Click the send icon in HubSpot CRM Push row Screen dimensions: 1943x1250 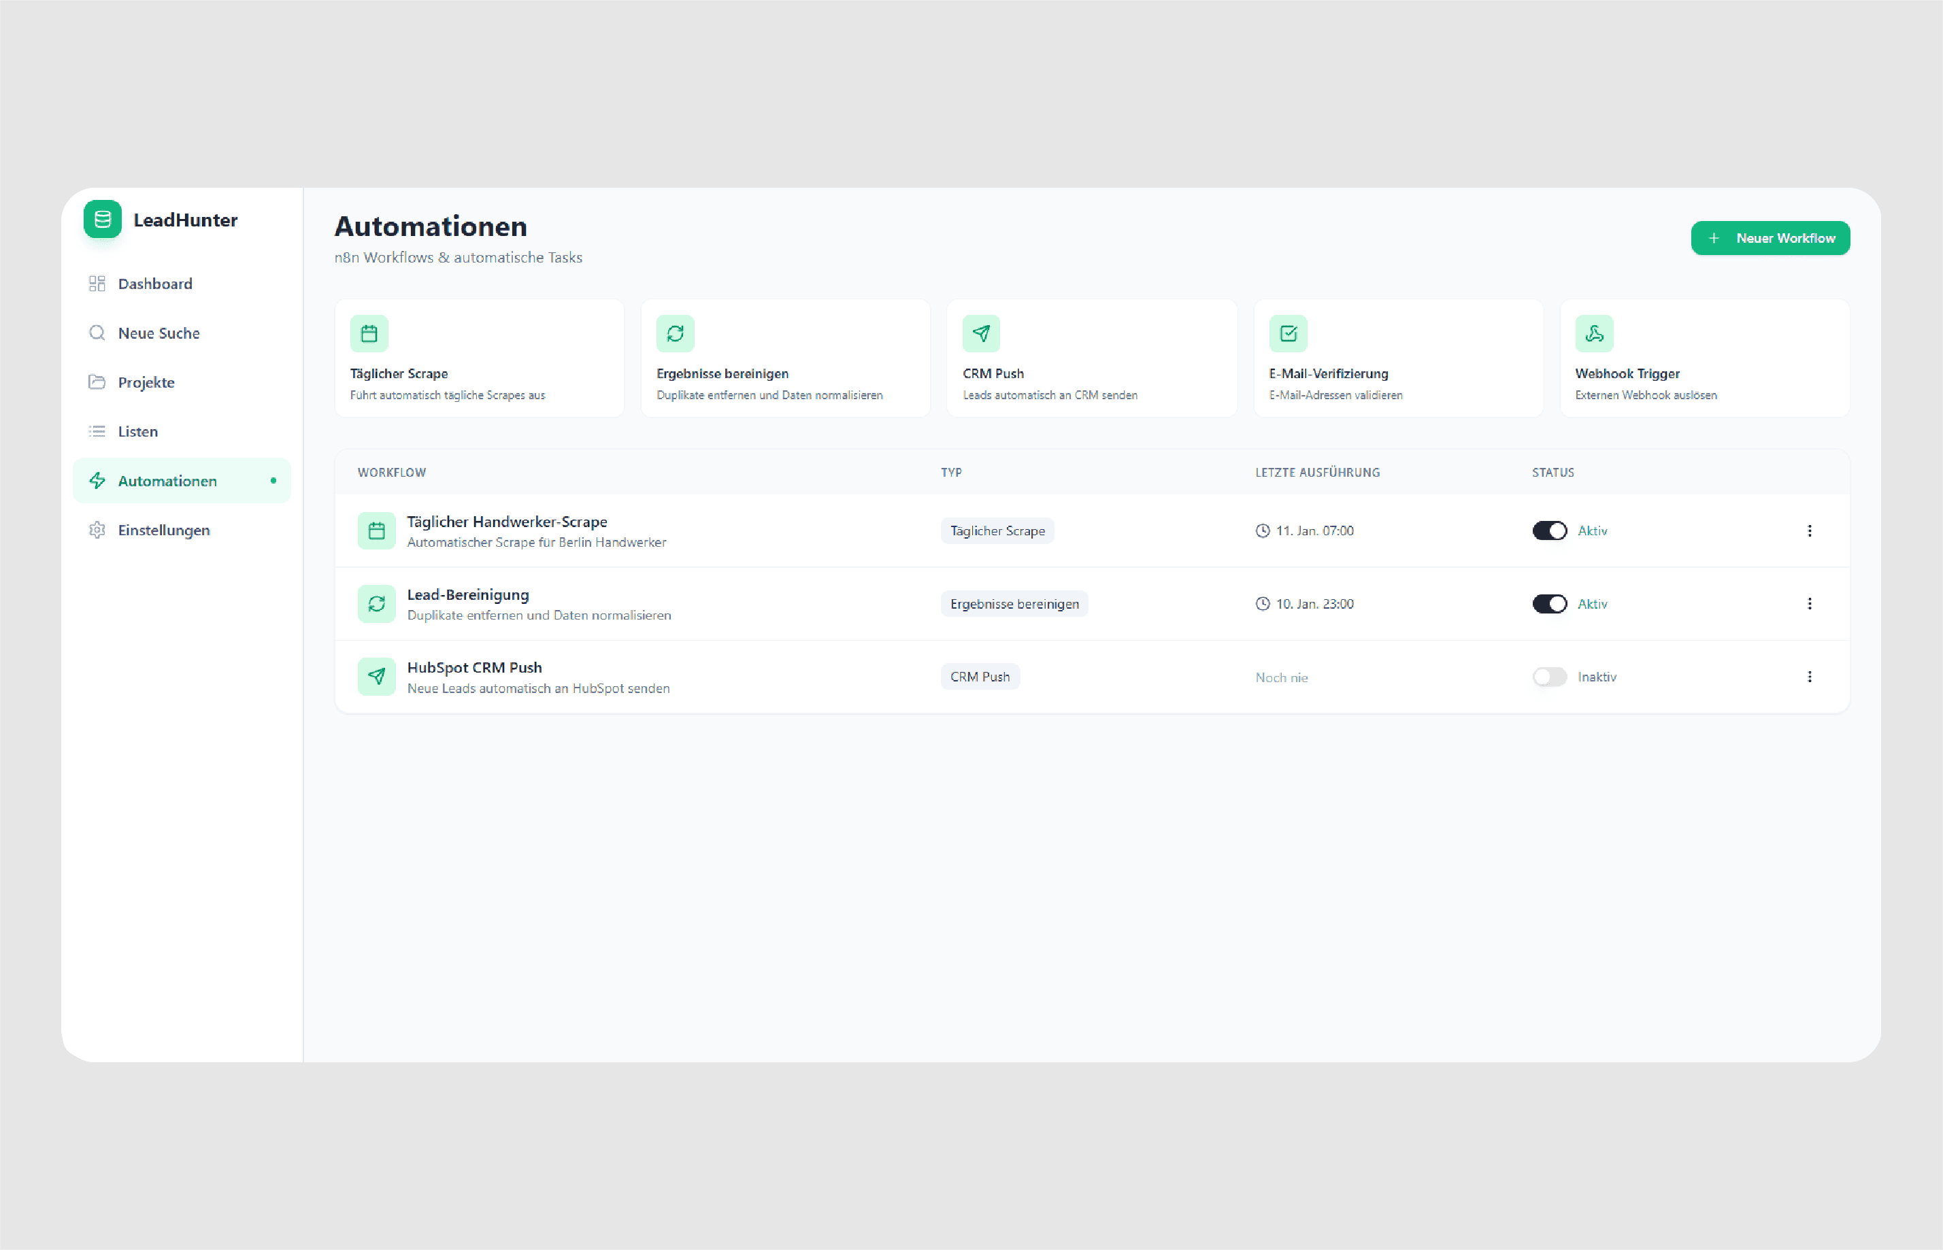[376, 676]
